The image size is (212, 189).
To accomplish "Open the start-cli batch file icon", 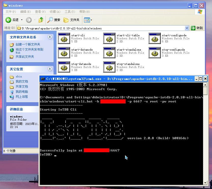I will point(64,38).
